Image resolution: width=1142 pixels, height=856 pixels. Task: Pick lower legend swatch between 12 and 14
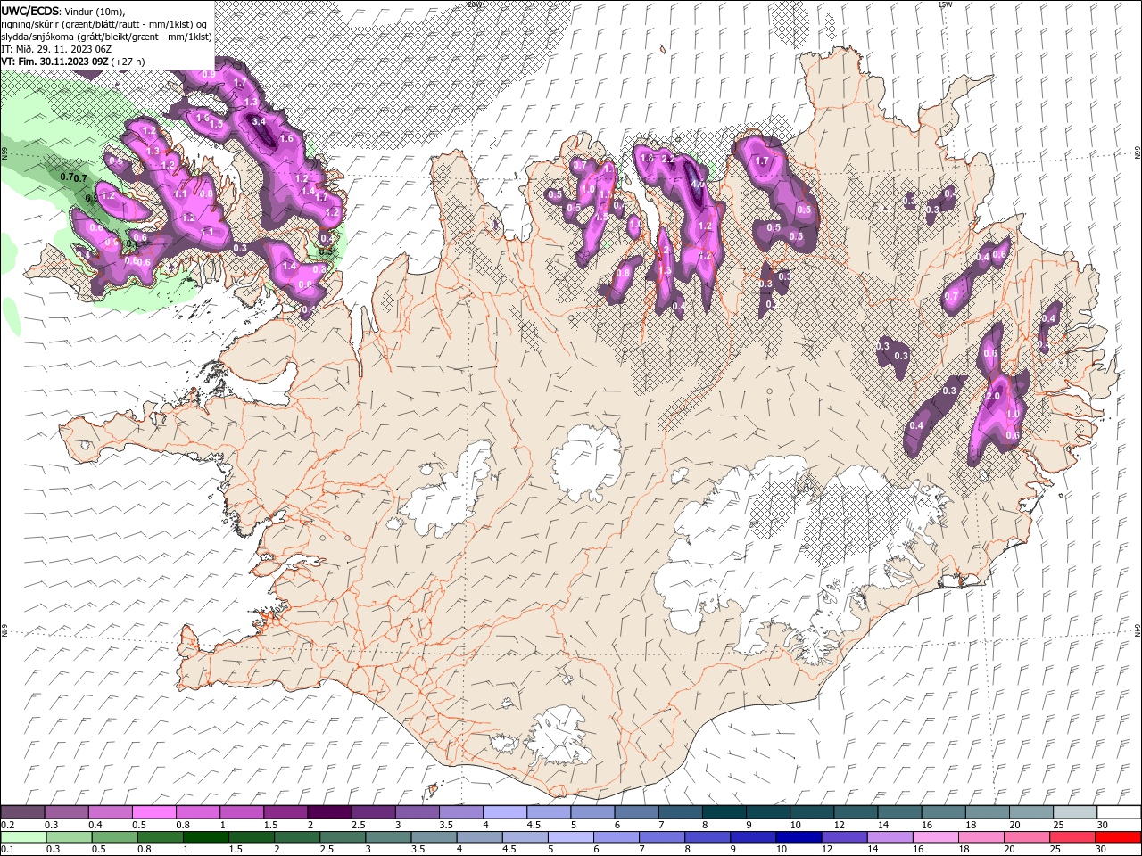pyautogui.click(x=844, y=837)
